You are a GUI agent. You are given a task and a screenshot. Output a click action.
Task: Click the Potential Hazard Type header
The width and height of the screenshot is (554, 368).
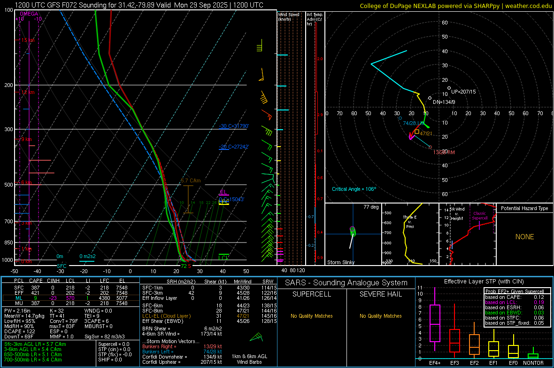[524, 208]
